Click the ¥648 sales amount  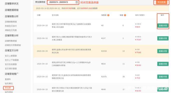[x=103, y=89]
